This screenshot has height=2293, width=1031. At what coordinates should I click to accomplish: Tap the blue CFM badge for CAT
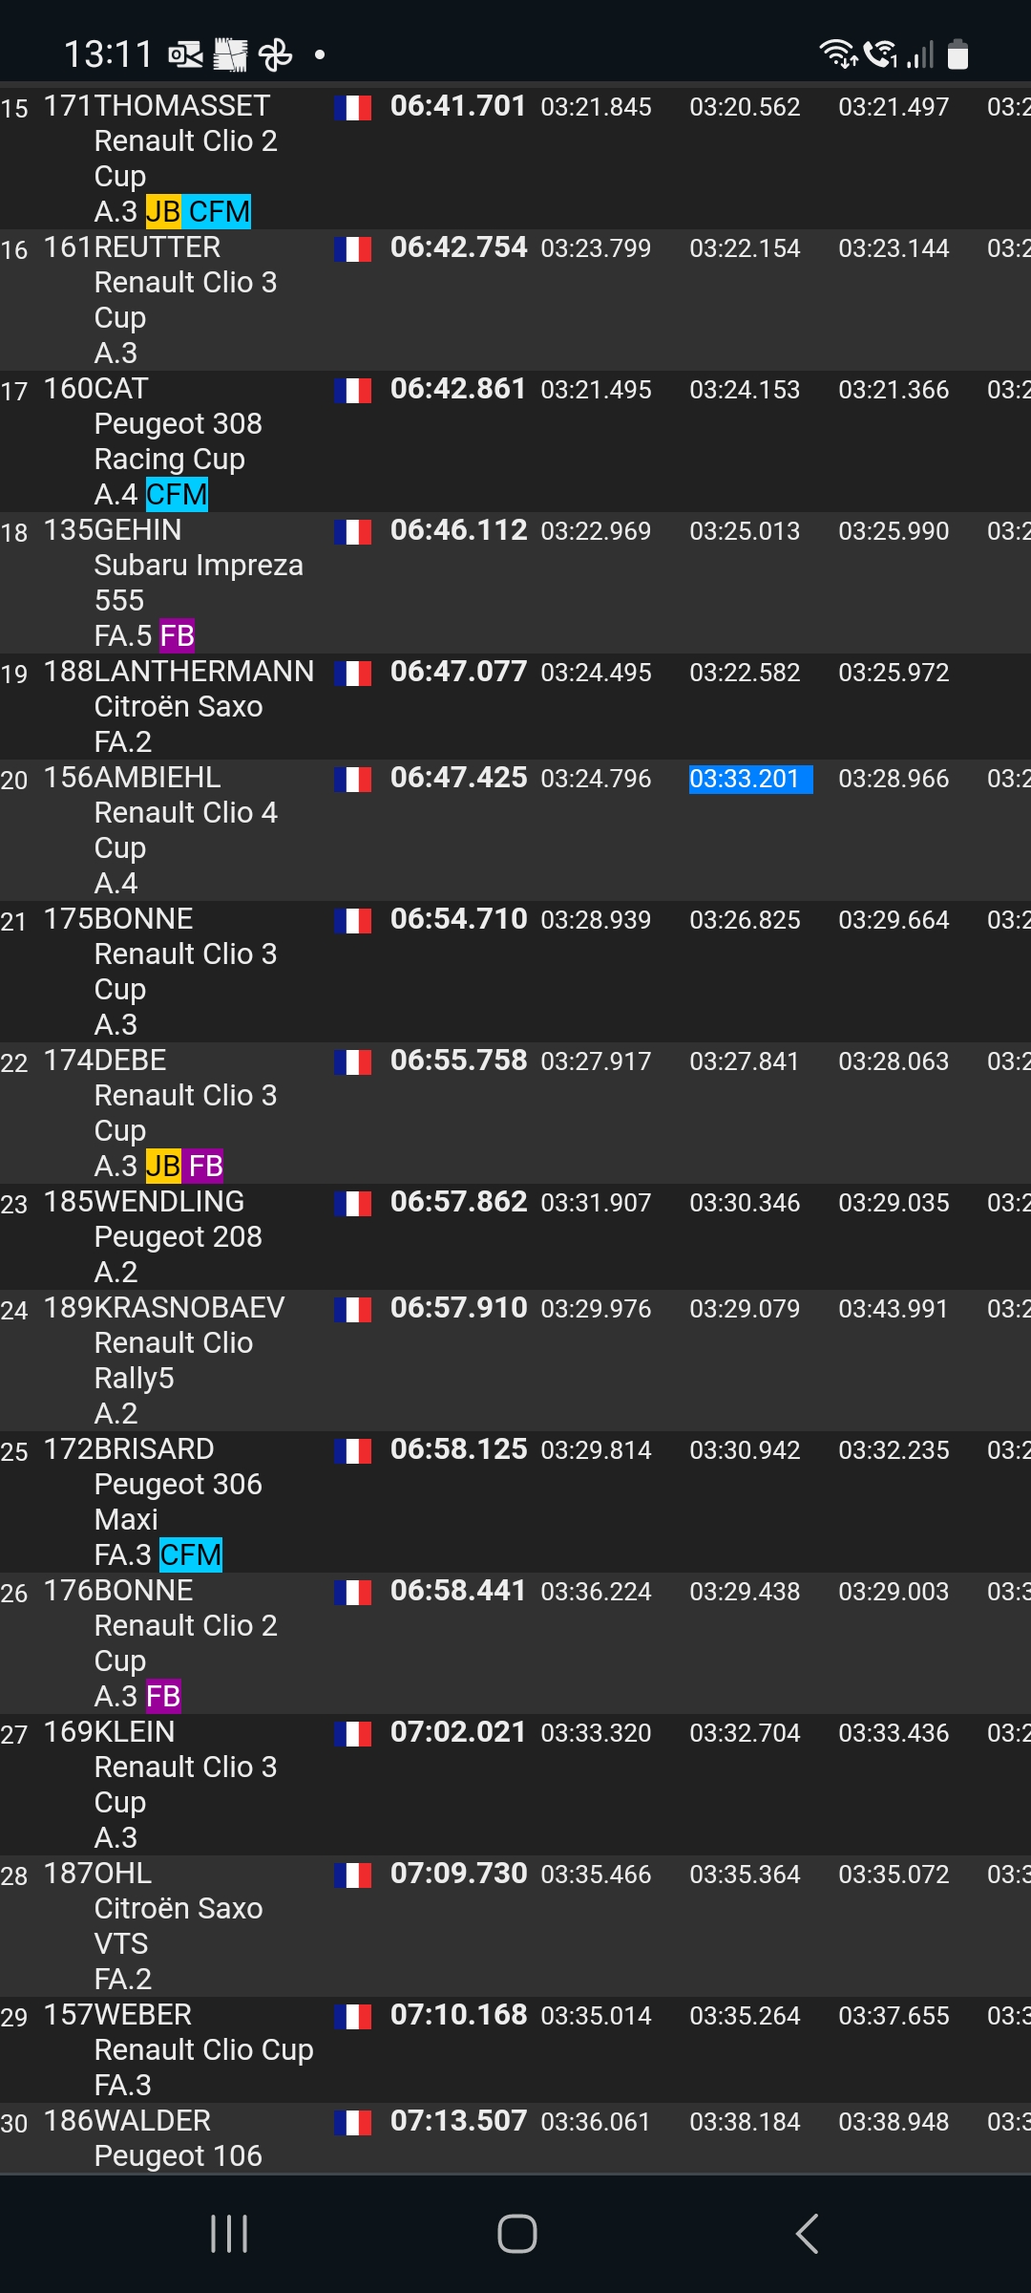(x=177, y=494)
